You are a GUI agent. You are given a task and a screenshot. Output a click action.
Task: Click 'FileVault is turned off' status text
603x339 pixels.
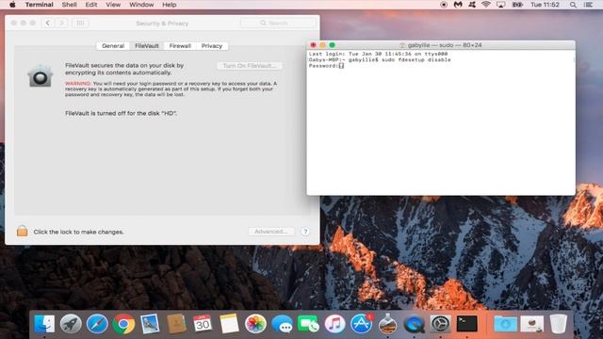(x=122, y=113)
